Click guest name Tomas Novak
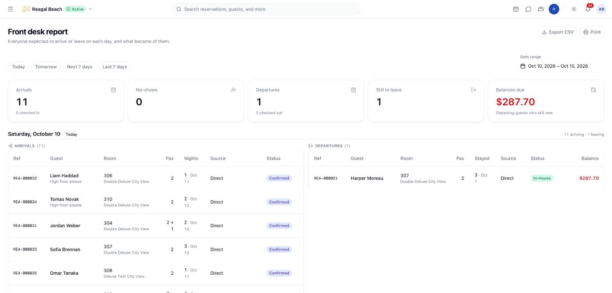612x293 pixels. pyautogui.click(x=64, y=199)
